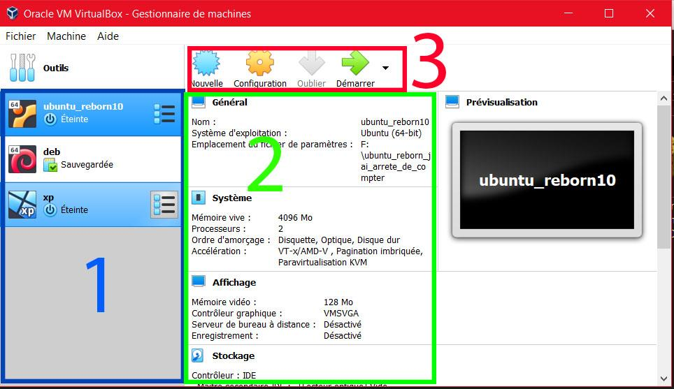Click the Outils label

pos(56,68)
